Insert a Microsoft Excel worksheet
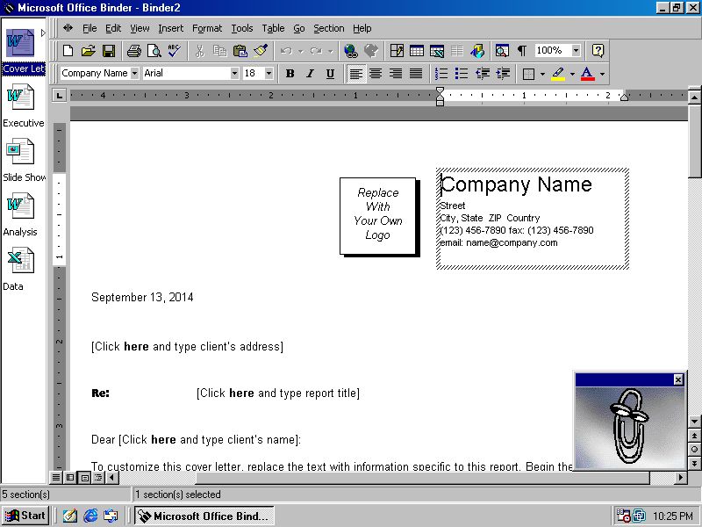The width and height of the screenshot is (702, 527). [436, 51]
